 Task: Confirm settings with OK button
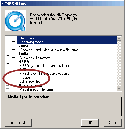90,123
